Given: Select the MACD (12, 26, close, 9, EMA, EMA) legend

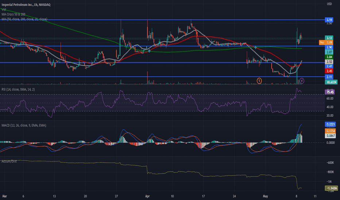Looking at the screenshot, I should click(x=24, y=125).
